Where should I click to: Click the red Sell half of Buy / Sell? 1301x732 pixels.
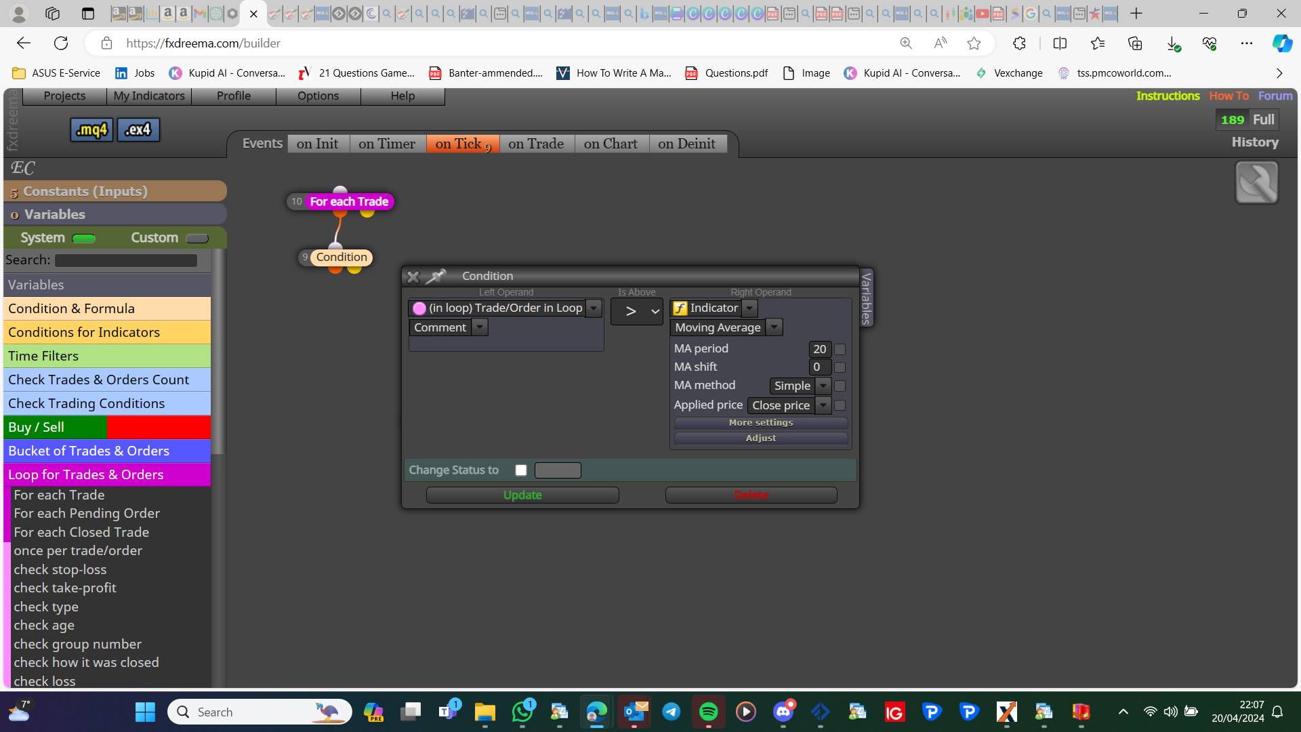click(159, 428)
